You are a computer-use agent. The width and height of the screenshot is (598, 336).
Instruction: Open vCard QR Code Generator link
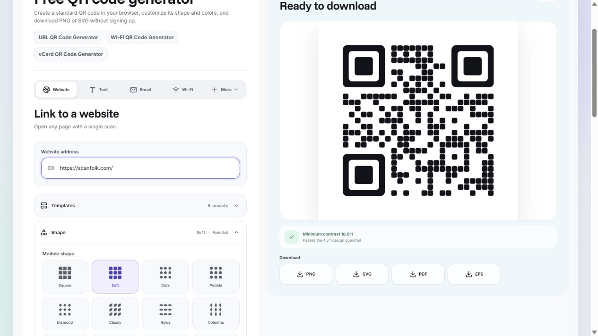tap(71, 54)
